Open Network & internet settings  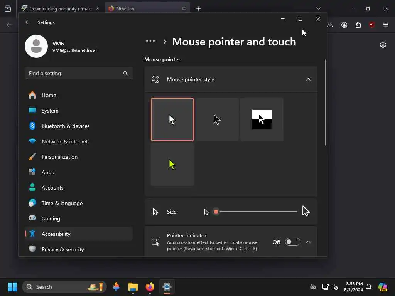[x=79, y=141]
